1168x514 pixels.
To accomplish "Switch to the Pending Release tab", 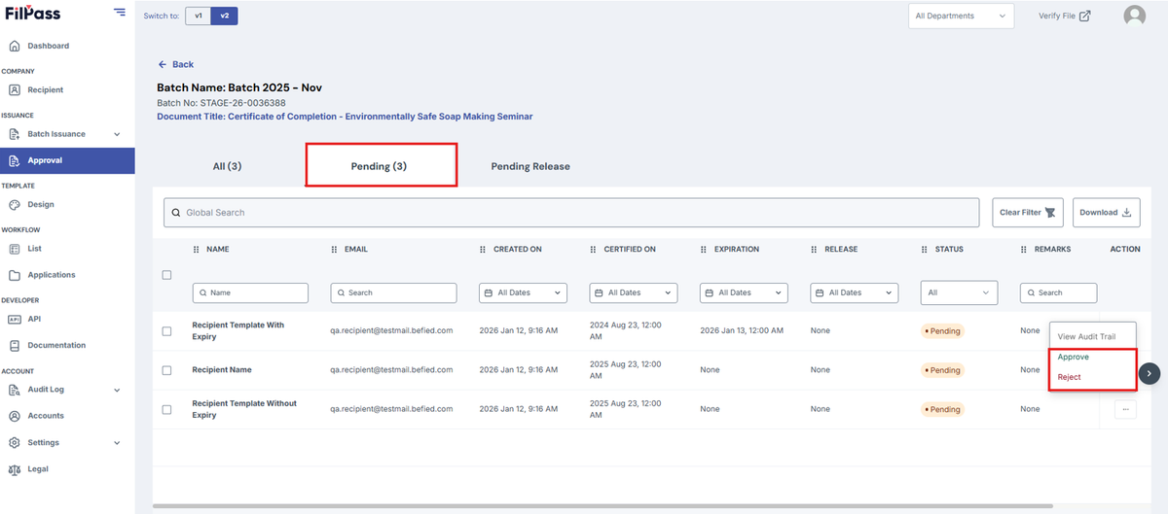I will [x=530, y=166].
